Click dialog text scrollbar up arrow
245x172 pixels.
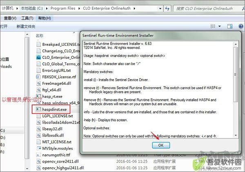236,44
